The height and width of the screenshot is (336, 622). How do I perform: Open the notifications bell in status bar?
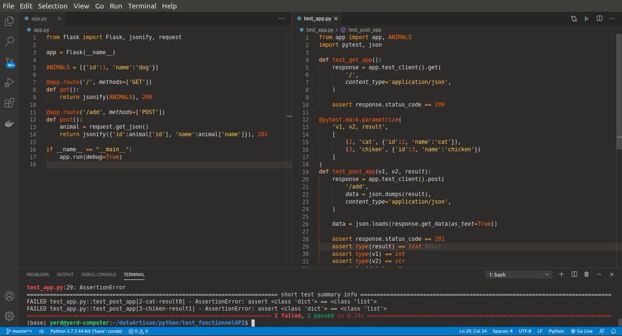tap(613, 331)
